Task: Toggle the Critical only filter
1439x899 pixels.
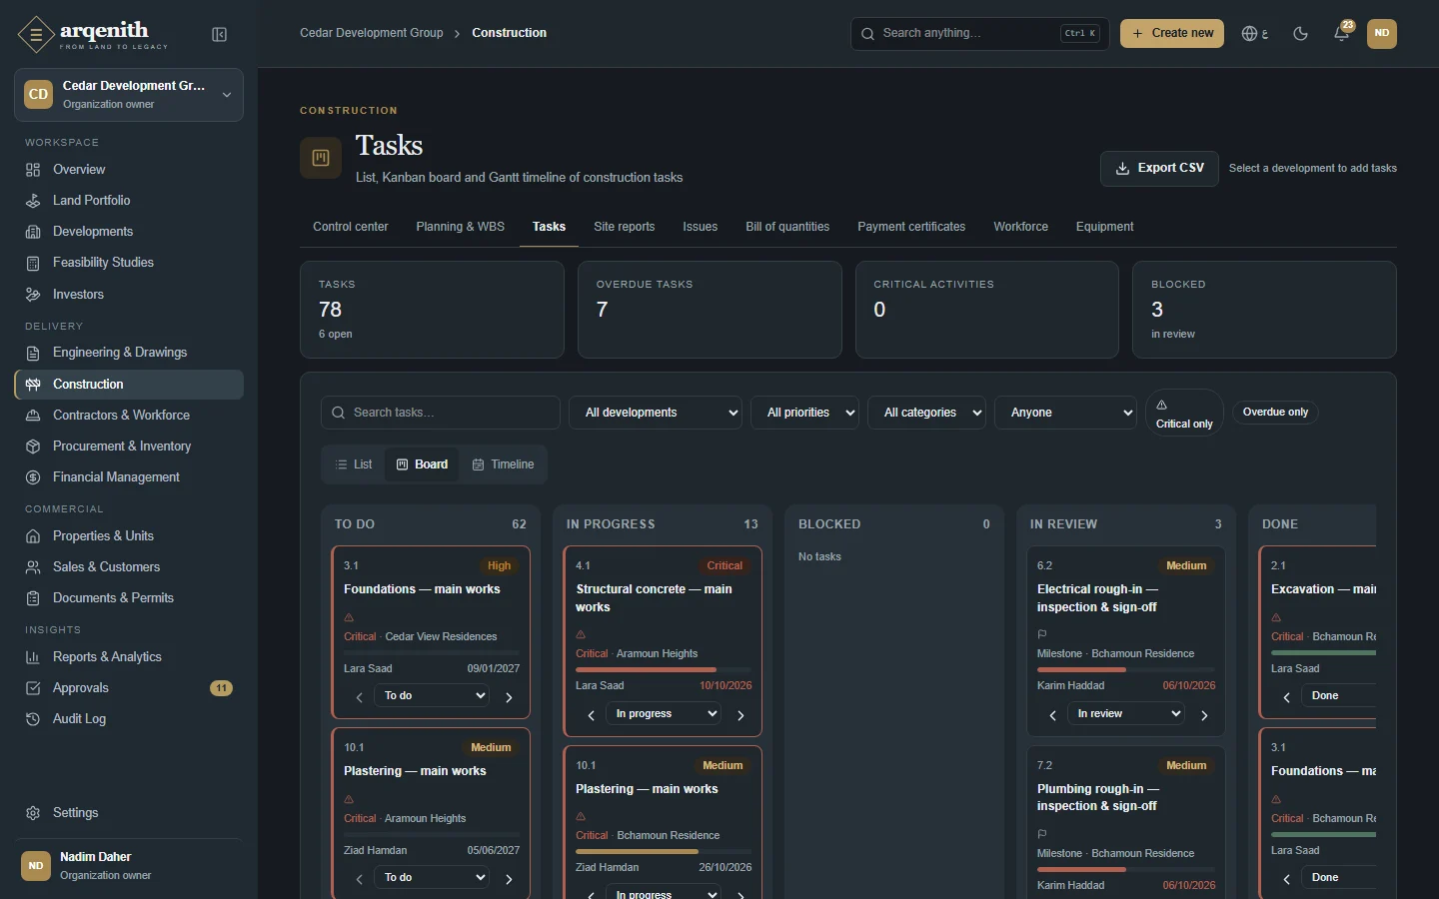Action: tap(1184, 413)
